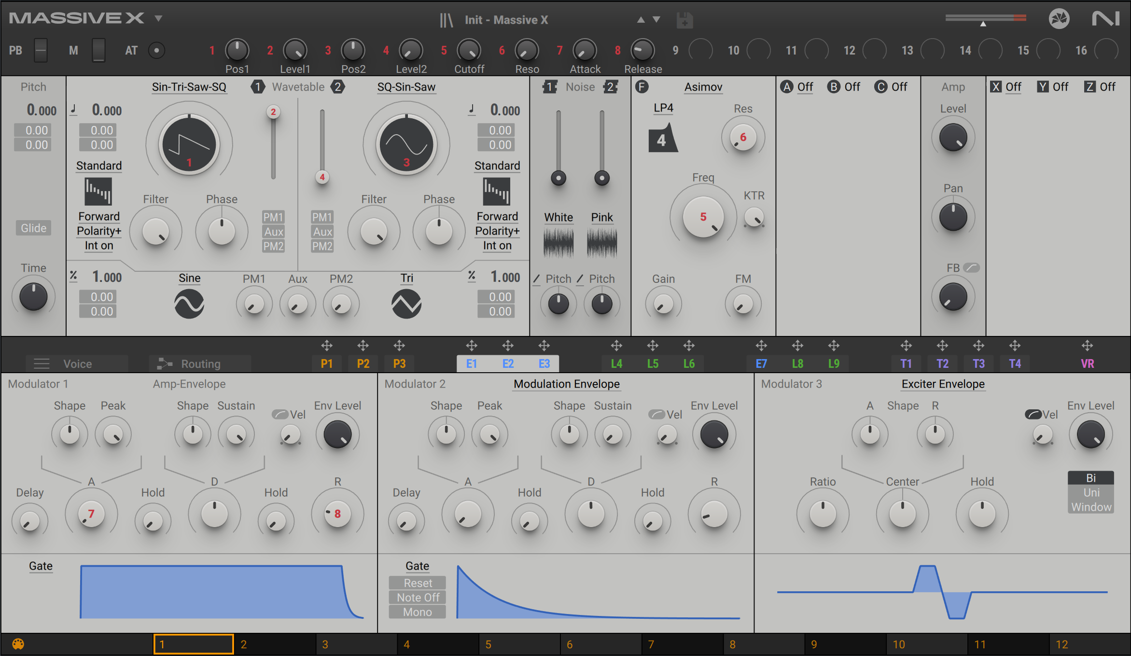Click the Sine modulation oscillator waveform icon
The image size is (1131, 656).
(x=189, y=304)
